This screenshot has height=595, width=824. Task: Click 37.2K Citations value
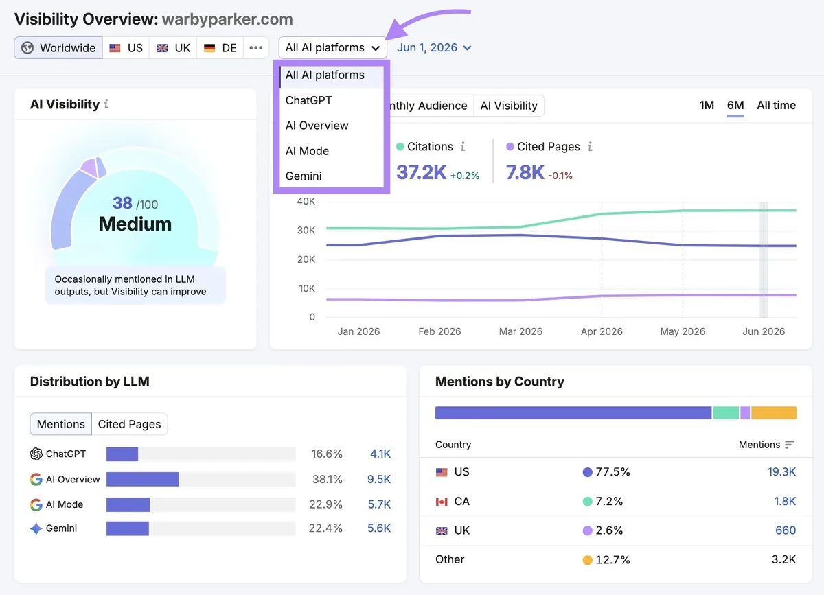(421, 172)
